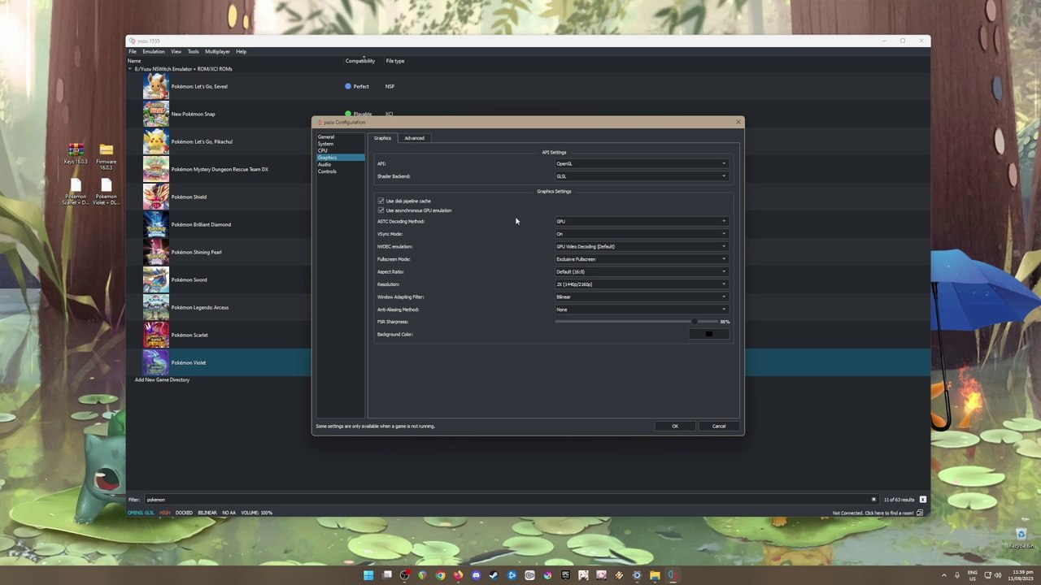Select Pokémon Shield game icon
Screen dimensions: 1041x585
[156, 197]
